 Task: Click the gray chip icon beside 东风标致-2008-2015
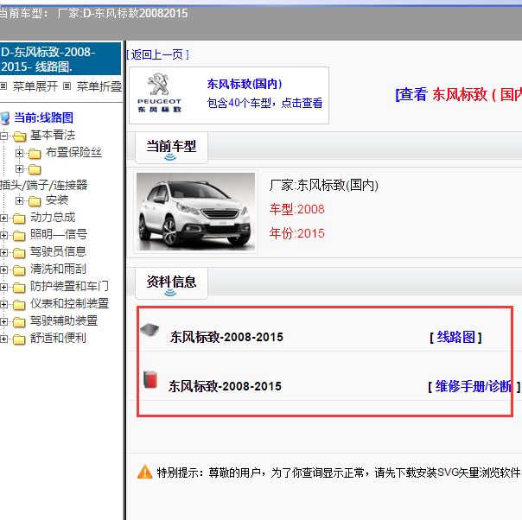150,330
